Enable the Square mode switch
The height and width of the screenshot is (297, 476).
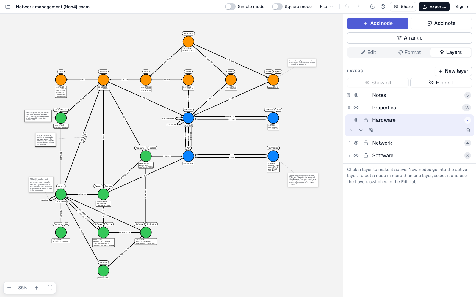[x=277, y=7]
